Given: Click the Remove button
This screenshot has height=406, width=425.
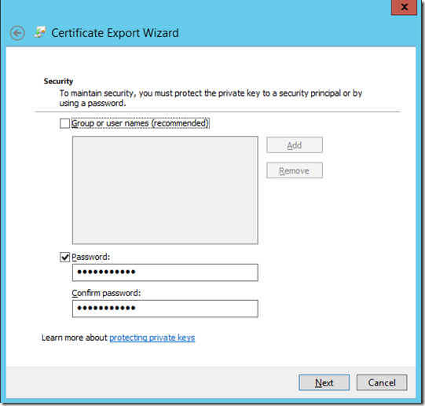Looking at the screenshot, I should tap(295, 170).
